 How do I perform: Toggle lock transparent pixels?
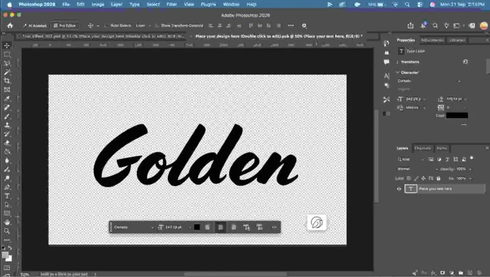409,179
